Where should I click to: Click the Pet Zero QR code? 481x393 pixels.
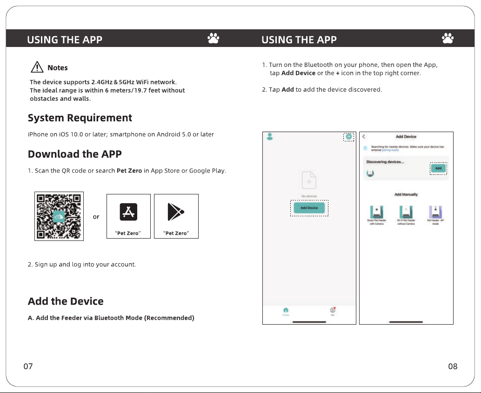click(59, 216)
